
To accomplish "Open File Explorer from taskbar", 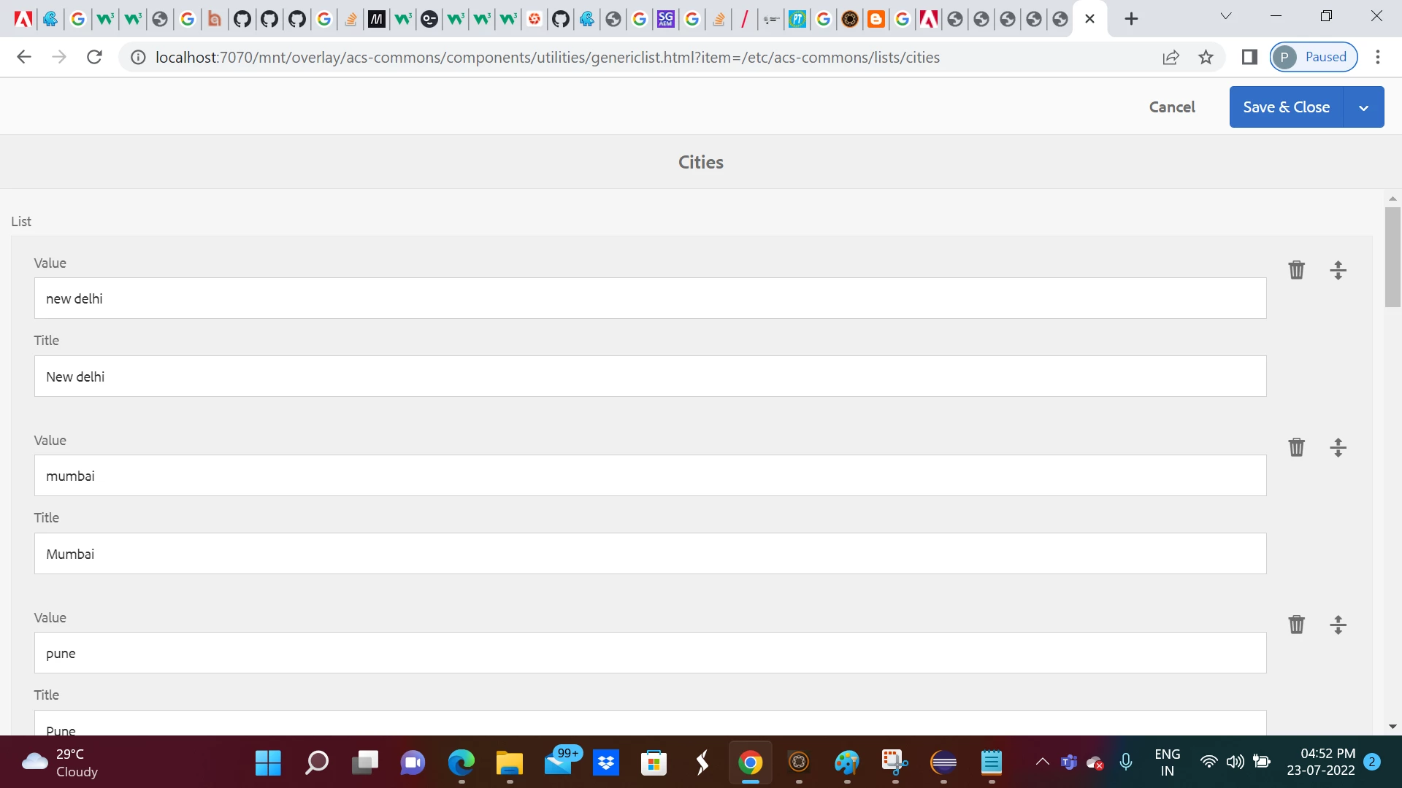I will coord(509,763).
